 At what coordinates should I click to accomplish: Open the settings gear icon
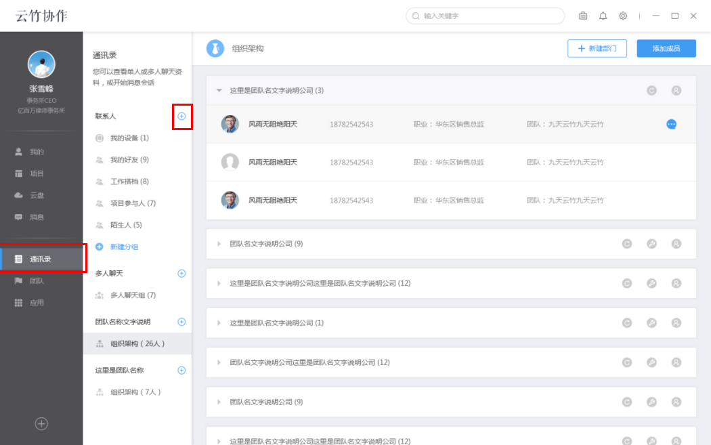point(623,16)
